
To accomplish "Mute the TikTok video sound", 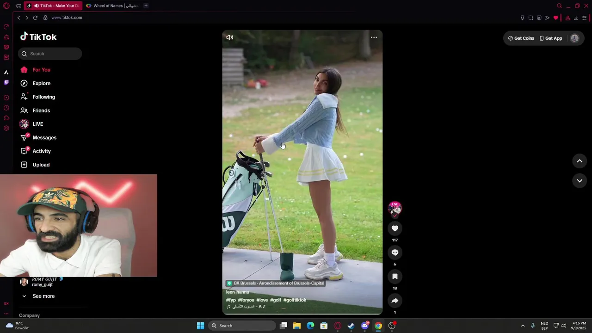I will point(229,37).
